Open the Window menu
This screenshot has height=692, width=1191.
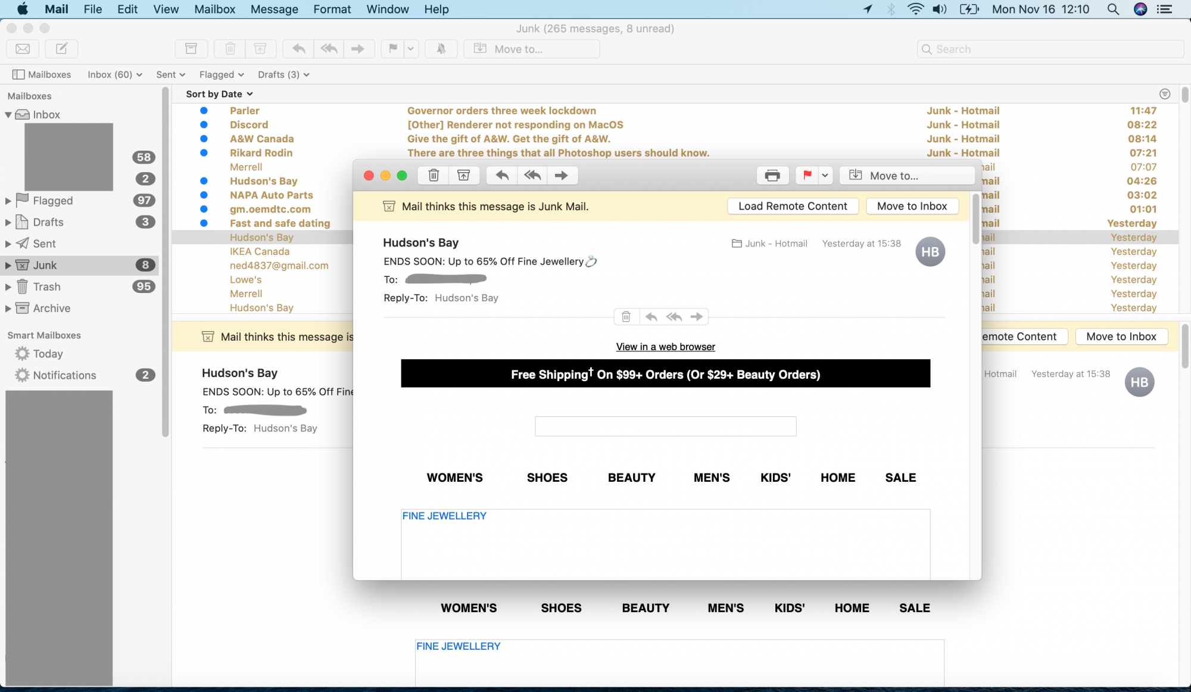click(388, 9)
